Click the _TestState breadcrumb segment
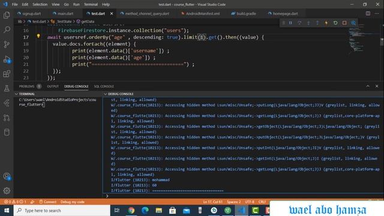Viewport: 384px width, 216px height. (x=61, y=22)
